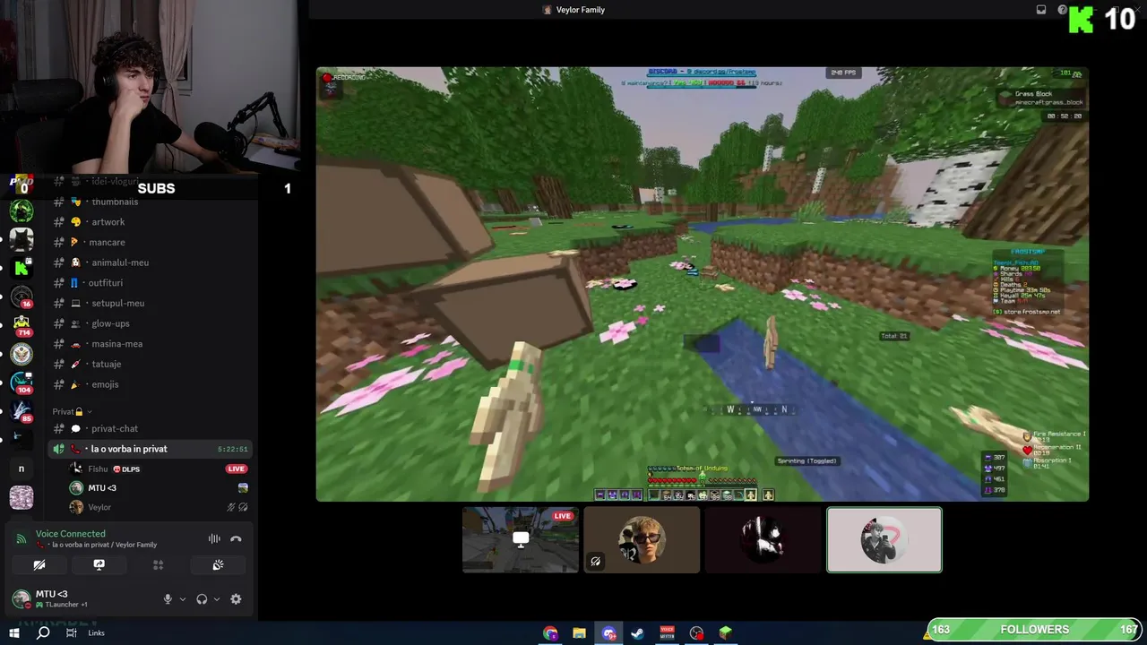Click the Veylor Family call title
This screenshot has height=645, width=1147.
click(x=581, y=10)
